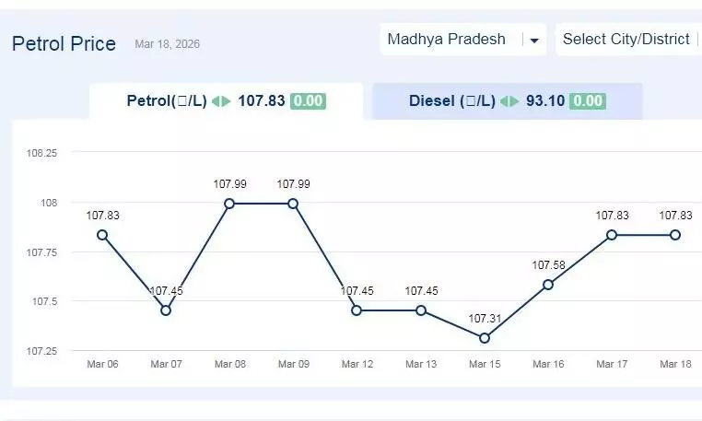Click the green 0.00 badge on Petrol tab

308,101
